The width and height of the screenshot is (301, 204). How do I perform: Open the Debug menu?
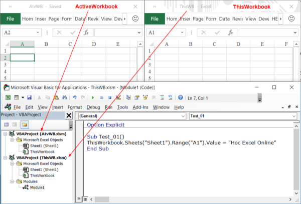pos(93,107)
